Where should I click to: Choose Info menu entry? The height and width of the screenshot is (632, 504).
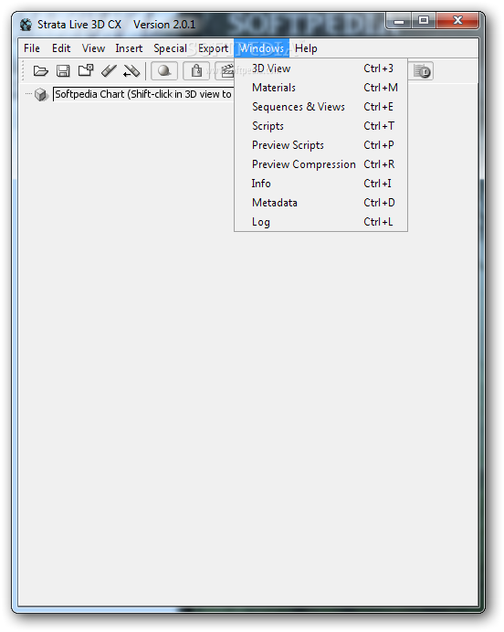point(321,184)
